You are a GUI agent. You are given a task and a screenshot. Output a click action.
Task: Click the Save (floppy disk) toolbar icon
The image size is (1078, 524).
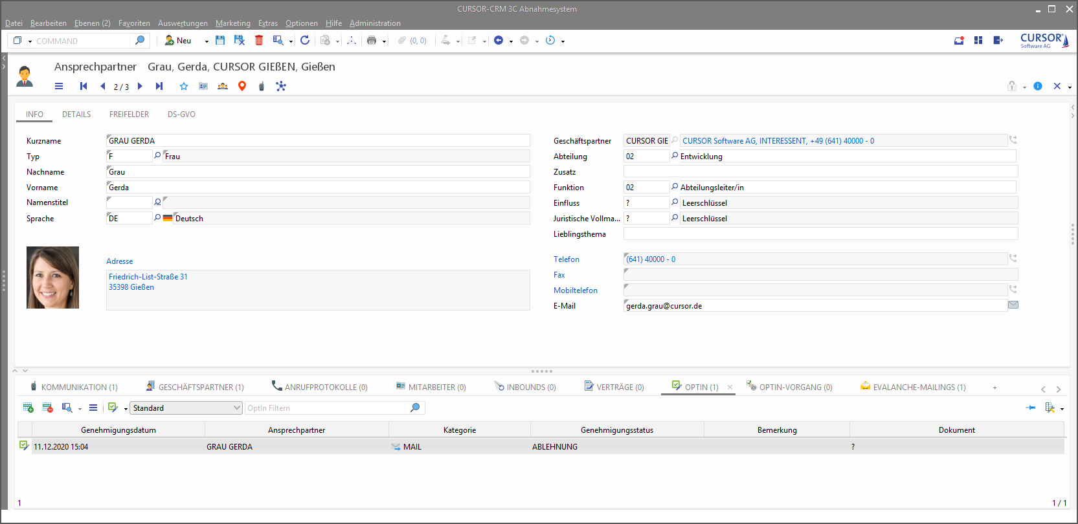tap(220, 41)
